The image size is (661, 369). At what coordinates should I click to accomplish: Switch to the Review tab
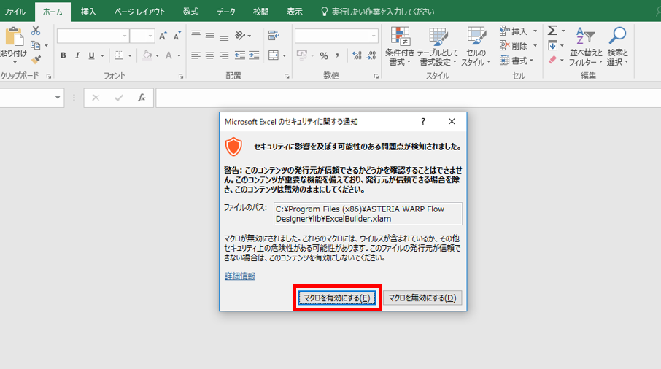[261, 12]
